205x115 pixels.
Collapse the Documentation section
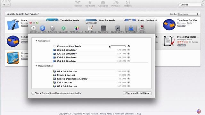[36, 66]
